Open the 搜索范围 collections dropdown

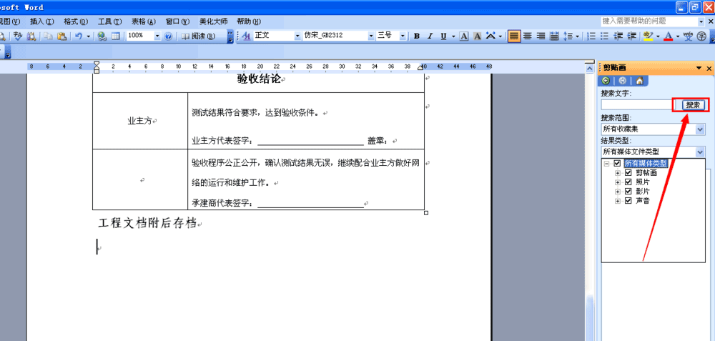point(700,129)
